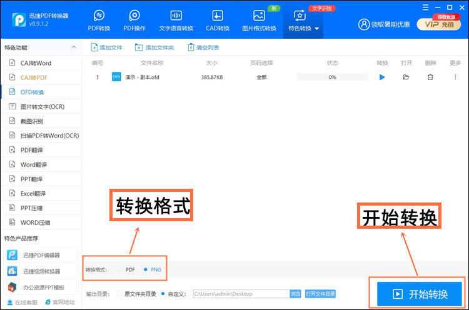This screenshot has height=310, width=469.
Task: Select 截图识别 in sidebar
Action: click(x=41, y=121)
